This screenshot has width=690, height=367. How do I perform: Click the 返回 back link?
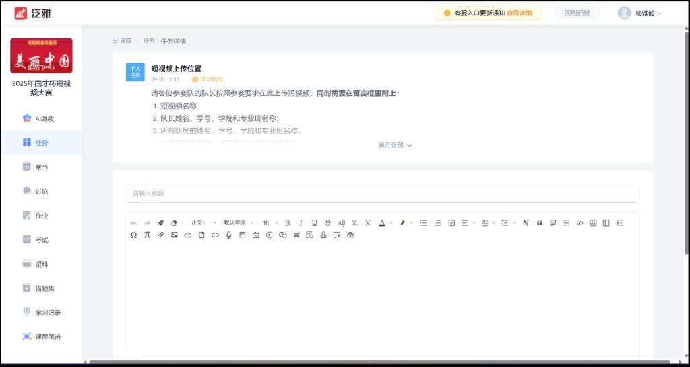pos(122,41)
